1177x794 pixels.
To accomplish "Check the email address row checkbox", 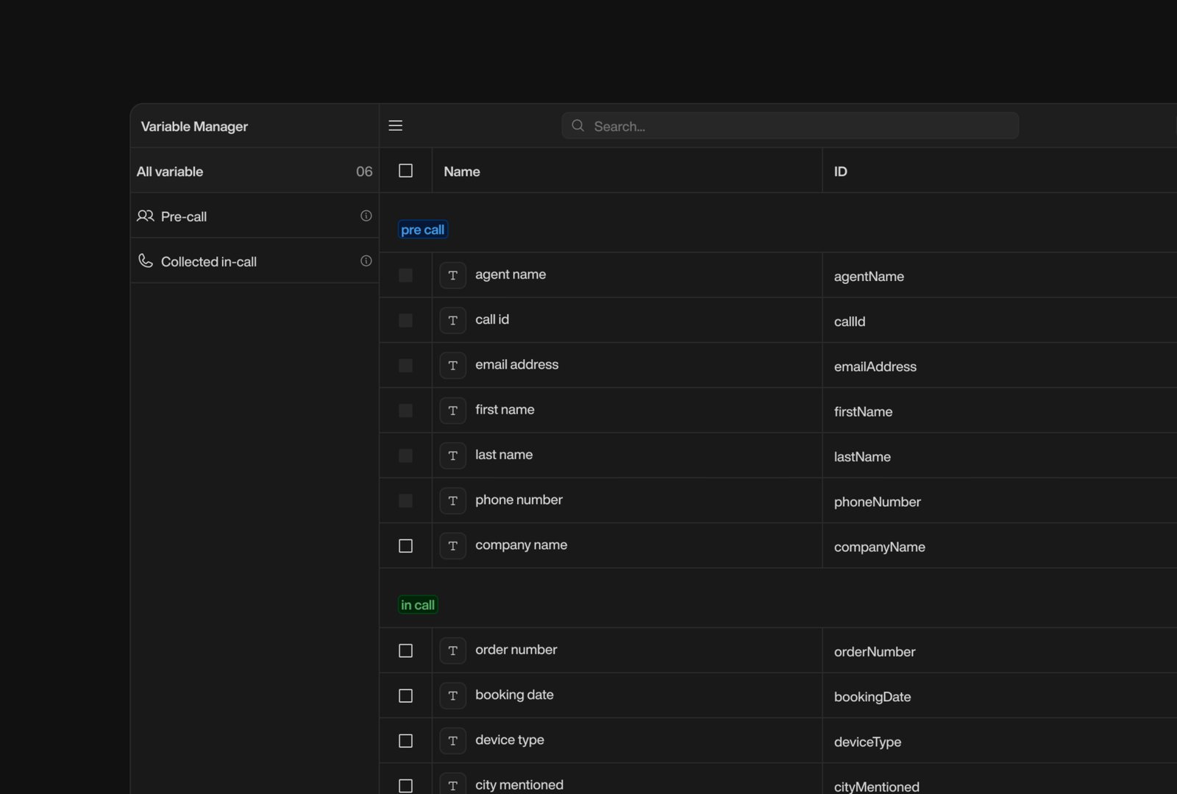I will 405,365.
